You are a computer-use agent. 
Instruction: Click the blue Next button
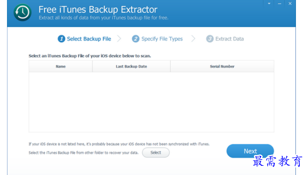click(x=250, y=151)
